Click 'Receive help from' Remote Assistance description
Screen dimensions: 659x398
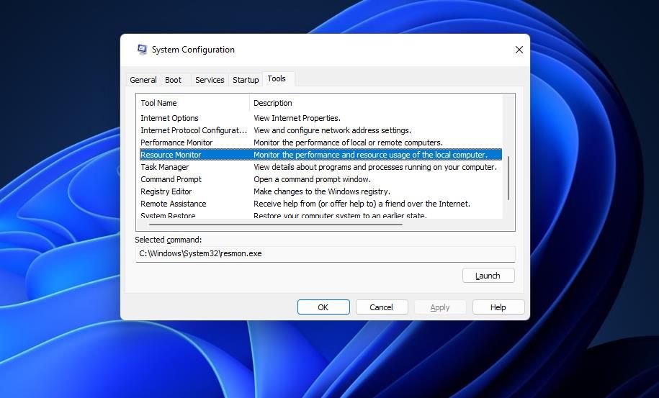click(362, 203)
